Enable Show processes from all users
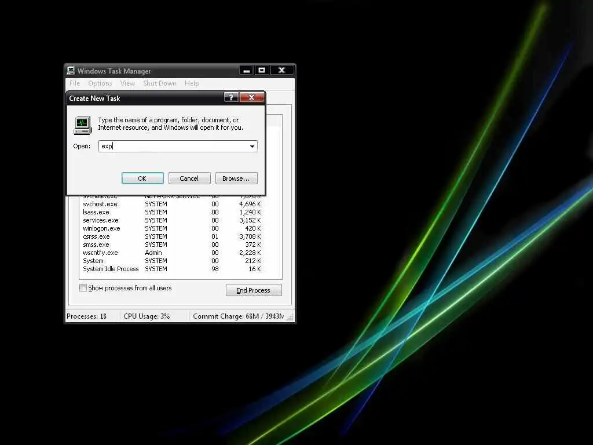This screenshot has height=445, width=593. pos(83,287)
